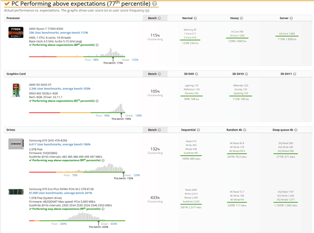The height and width of the screenshot is (233, 314).
Task: Click graphics card Great 108% value link
Action: (139, 116)
